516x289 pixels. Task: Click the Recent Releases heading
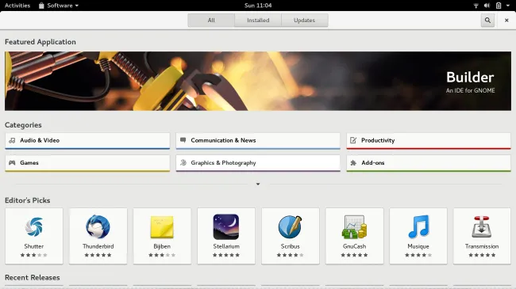click(33, 277)
